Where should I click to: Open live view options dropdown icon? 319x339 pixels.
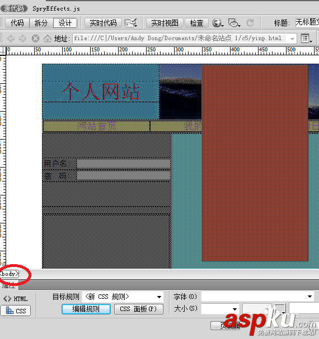tap(131, 23)
